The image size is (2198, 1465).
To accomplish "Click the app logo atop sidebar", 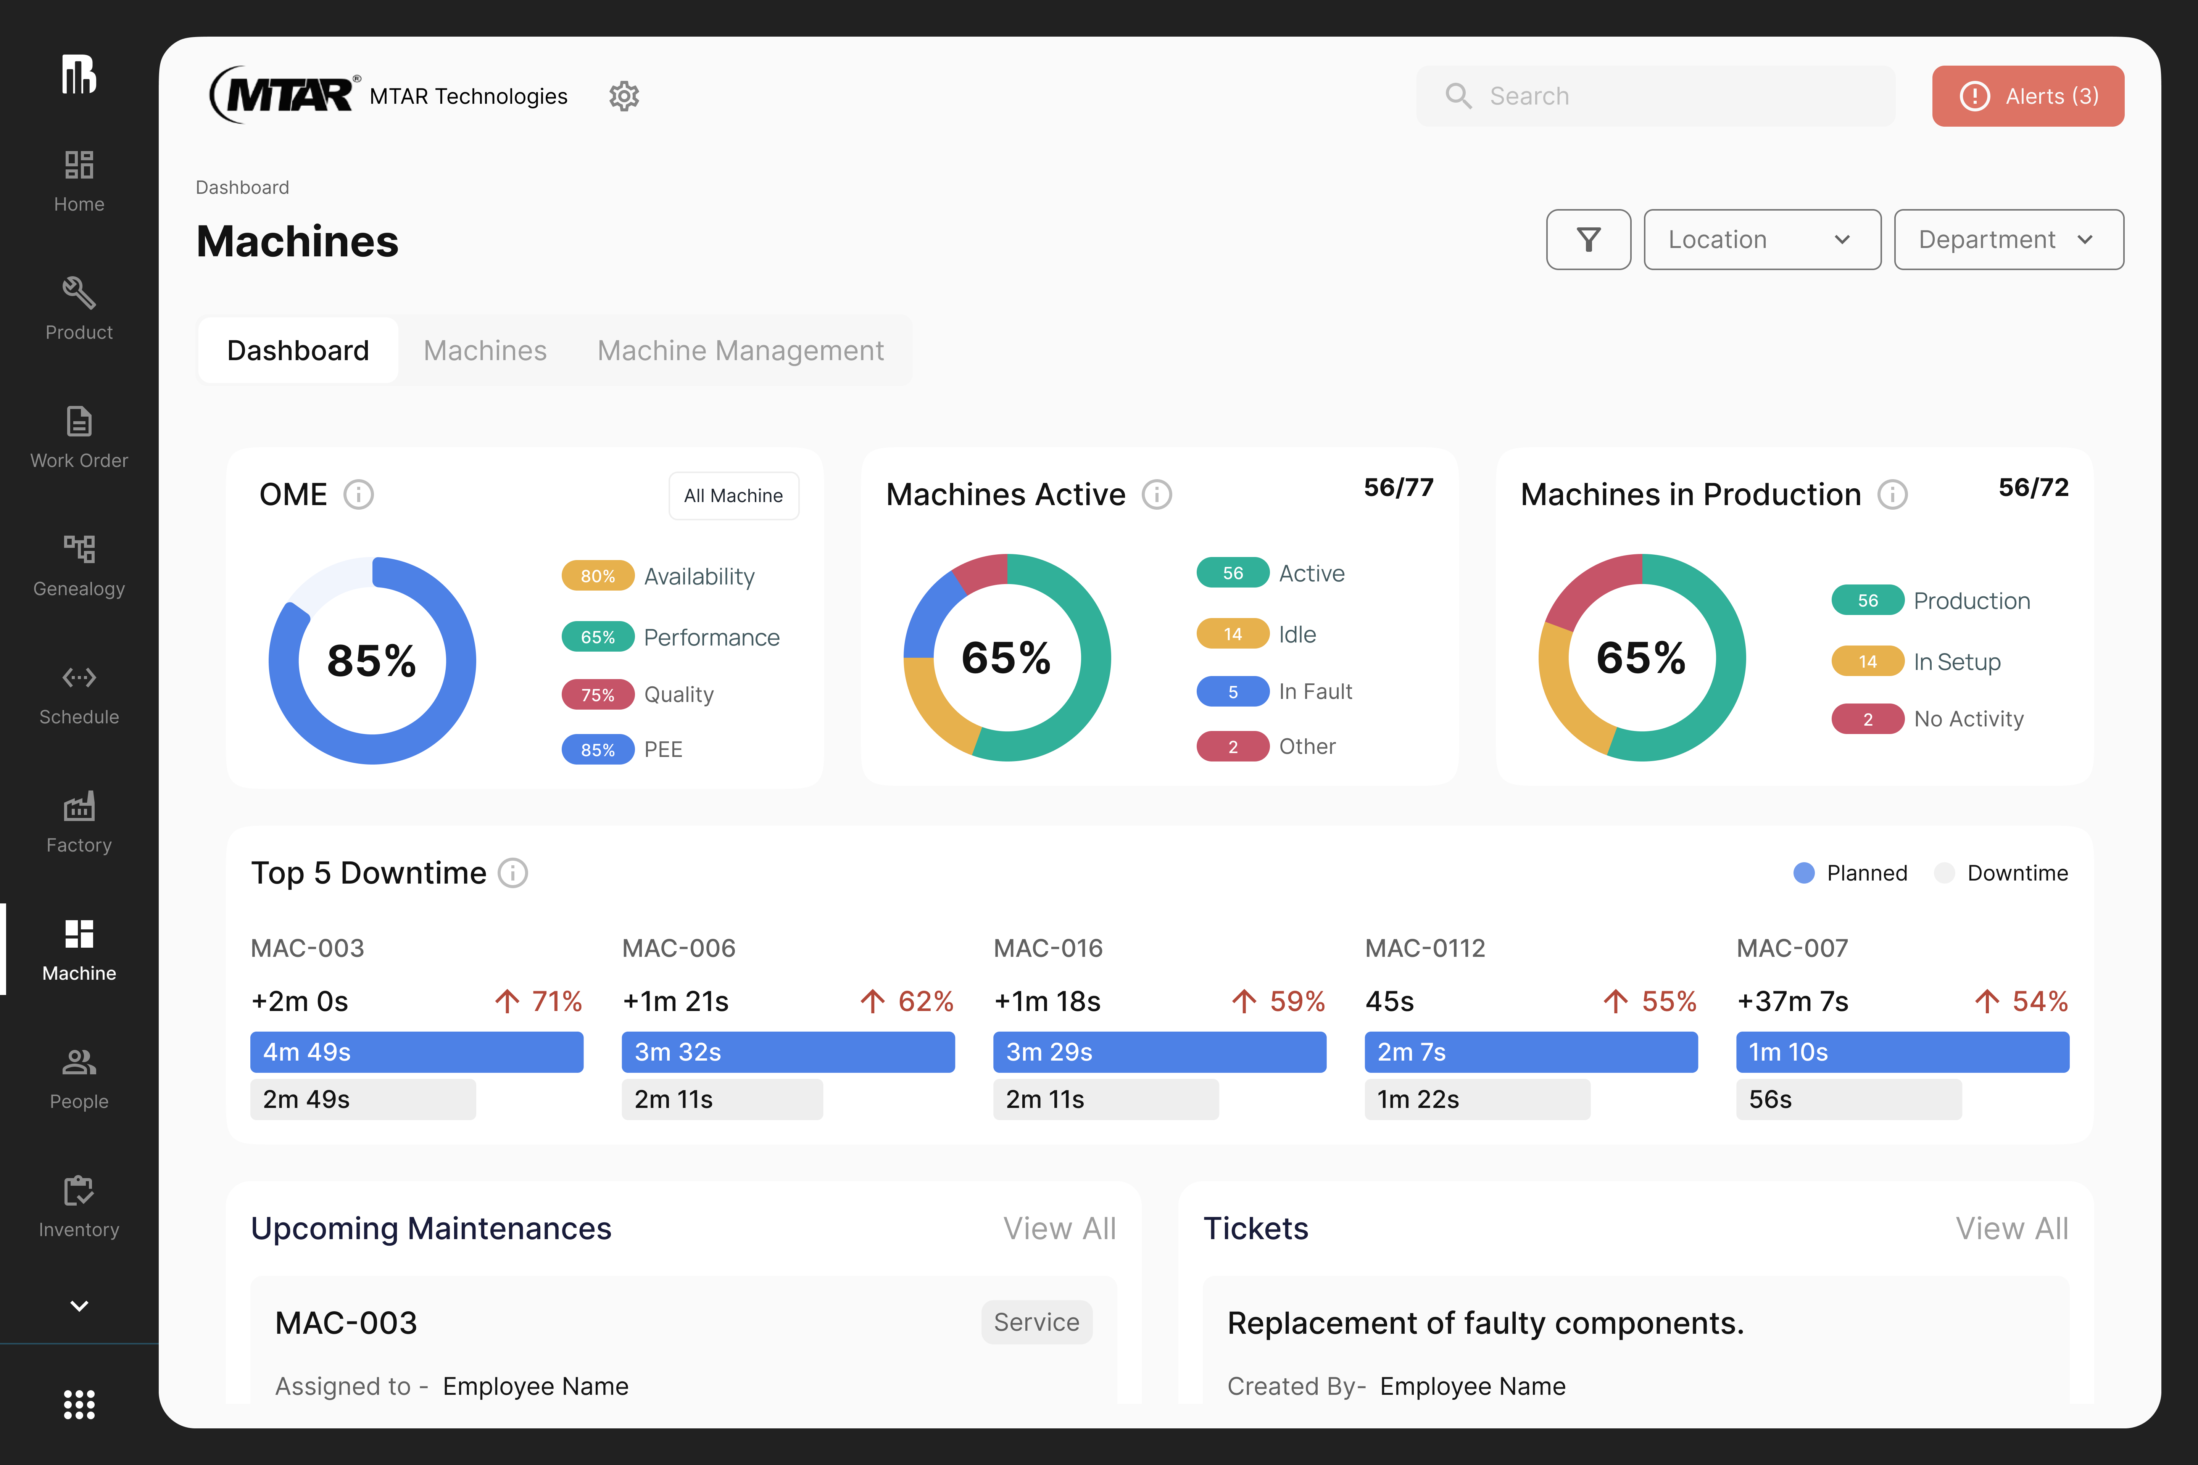I will coord(79,74).
